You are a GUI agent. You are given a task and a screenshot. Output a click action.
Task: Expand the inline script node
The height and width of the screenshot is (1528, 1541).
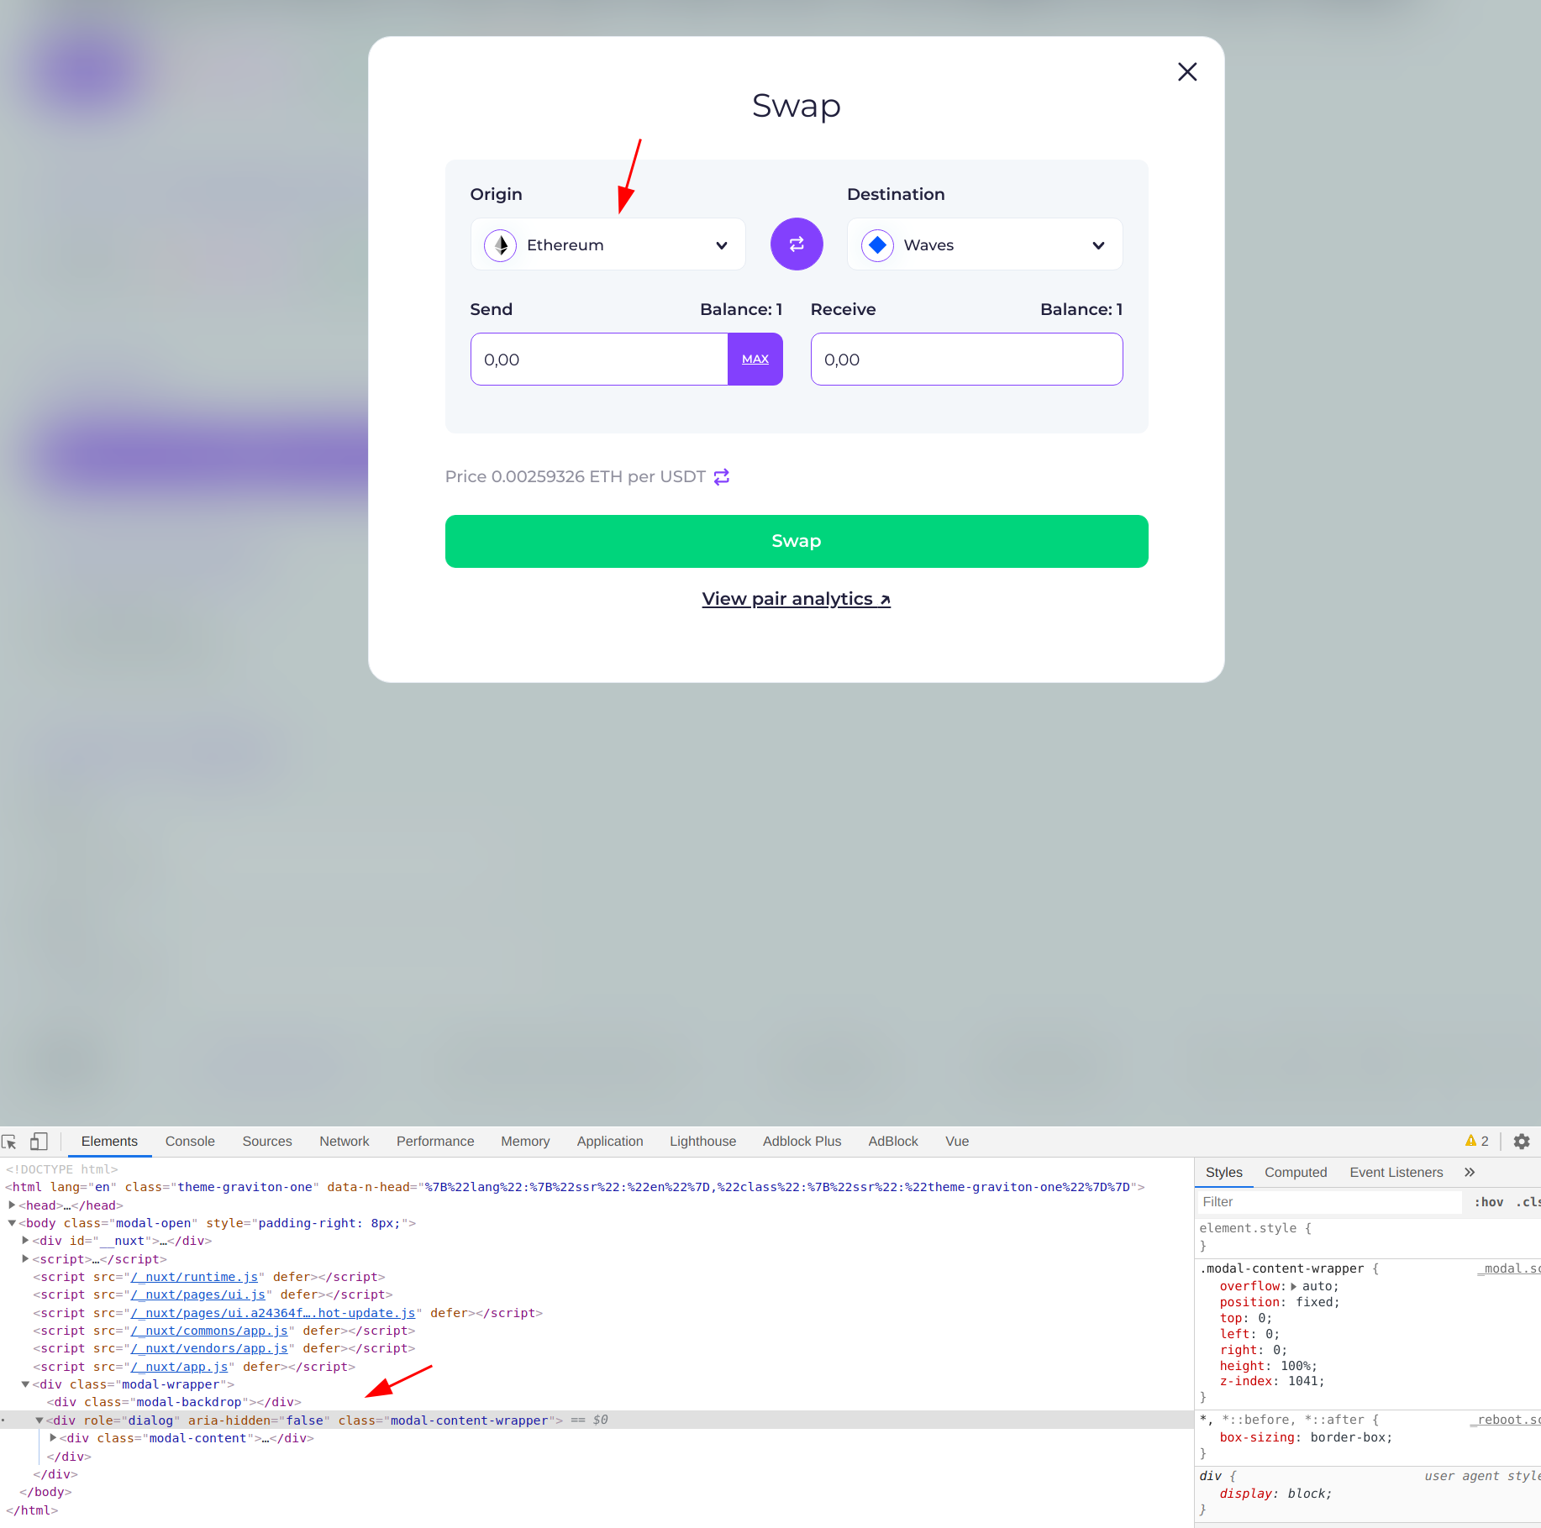point(25,1259)
